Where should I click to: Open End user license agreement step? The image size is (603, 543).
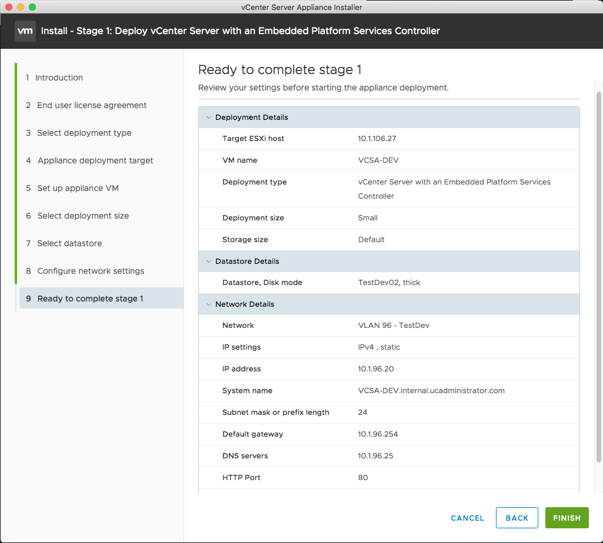click(x=92, y=105)
